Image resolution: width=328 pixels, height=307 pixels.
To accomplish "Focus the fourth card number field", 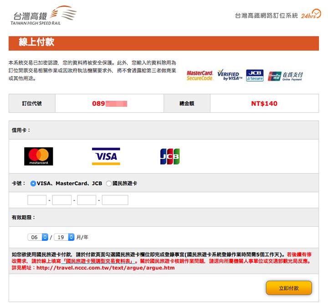I will click(x=115, y=200).
